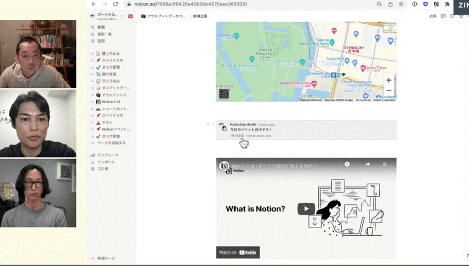Click the Watch Later clock on the video

(x=347, y=164)
